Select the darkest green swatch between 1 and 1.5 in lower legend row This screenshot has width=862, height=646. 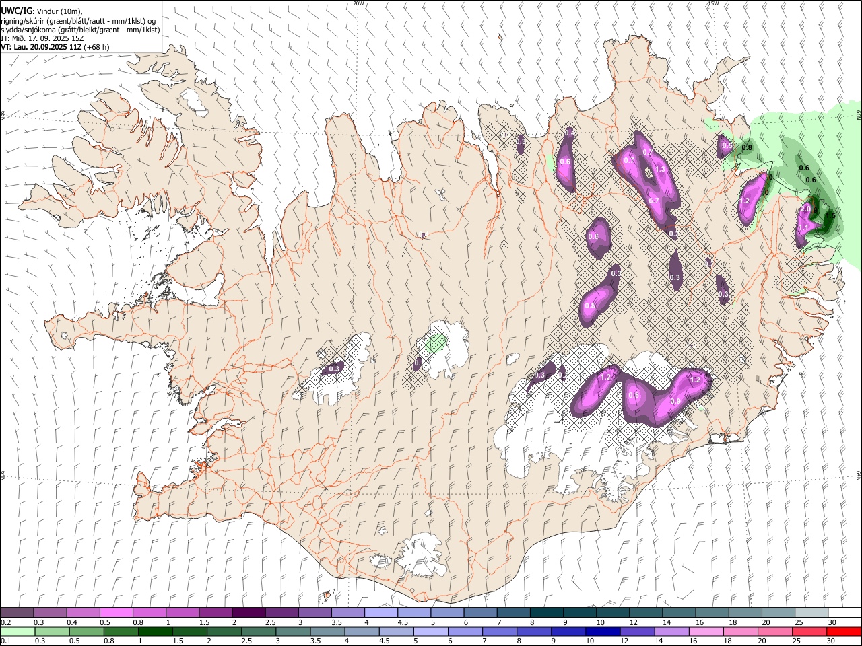[x=155, y=632]
